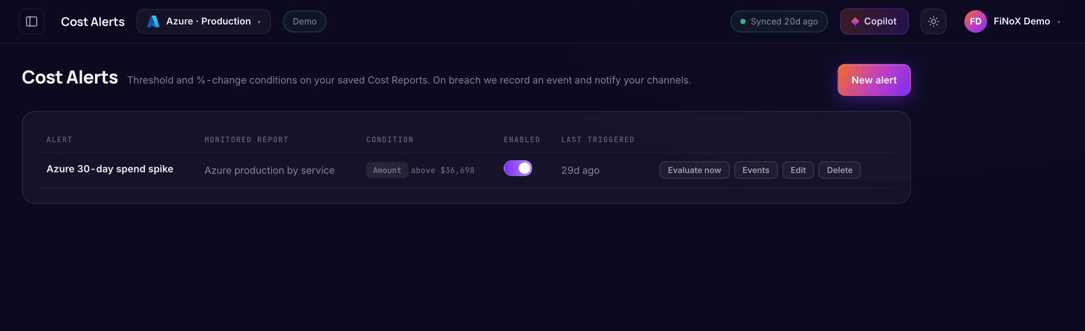The image size is (1085, 331).
Task: Click the ENABLED column header
Action: point(522,140)
